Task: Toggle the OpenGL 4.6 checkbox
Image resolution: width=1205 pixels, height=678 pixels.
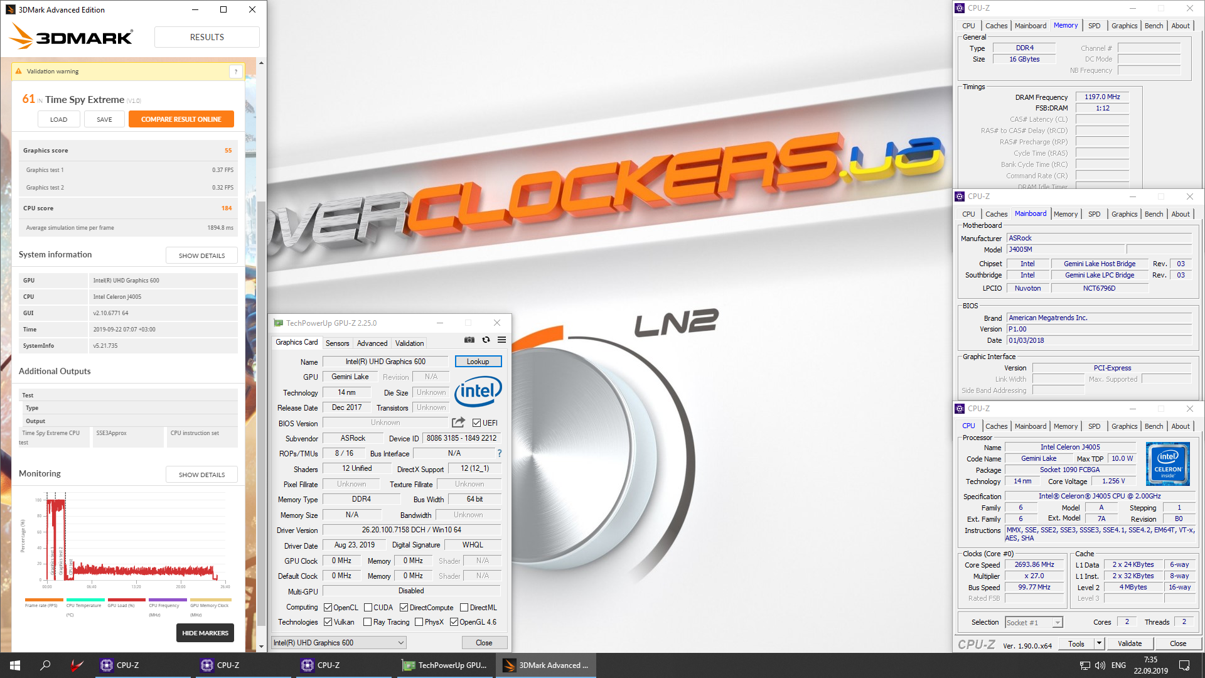Action: coord(454,622)
